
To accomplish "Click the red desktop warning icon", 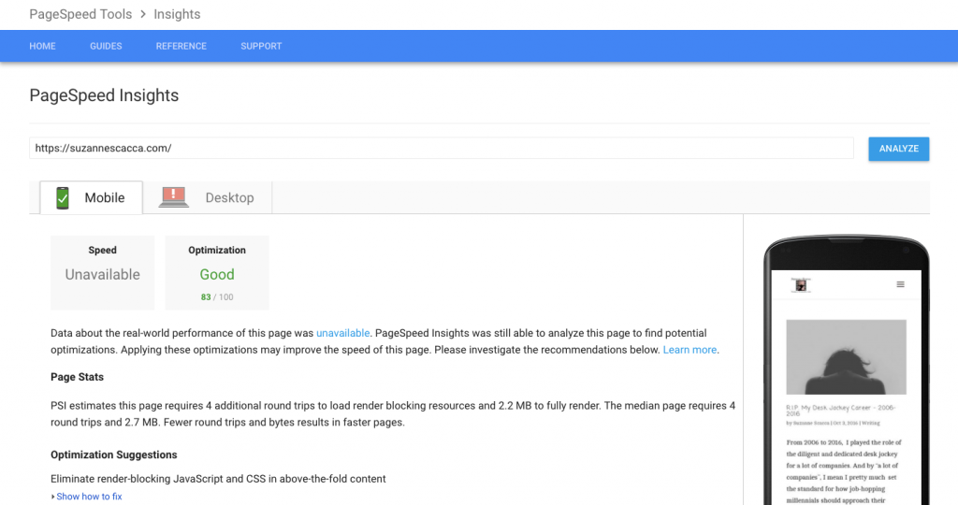I will (173, 196).
